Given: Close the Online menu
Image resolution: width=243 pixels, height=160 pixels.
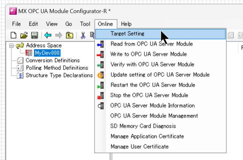Looking at the screenshot, I should pyautogui.click(x=106, y=24).
